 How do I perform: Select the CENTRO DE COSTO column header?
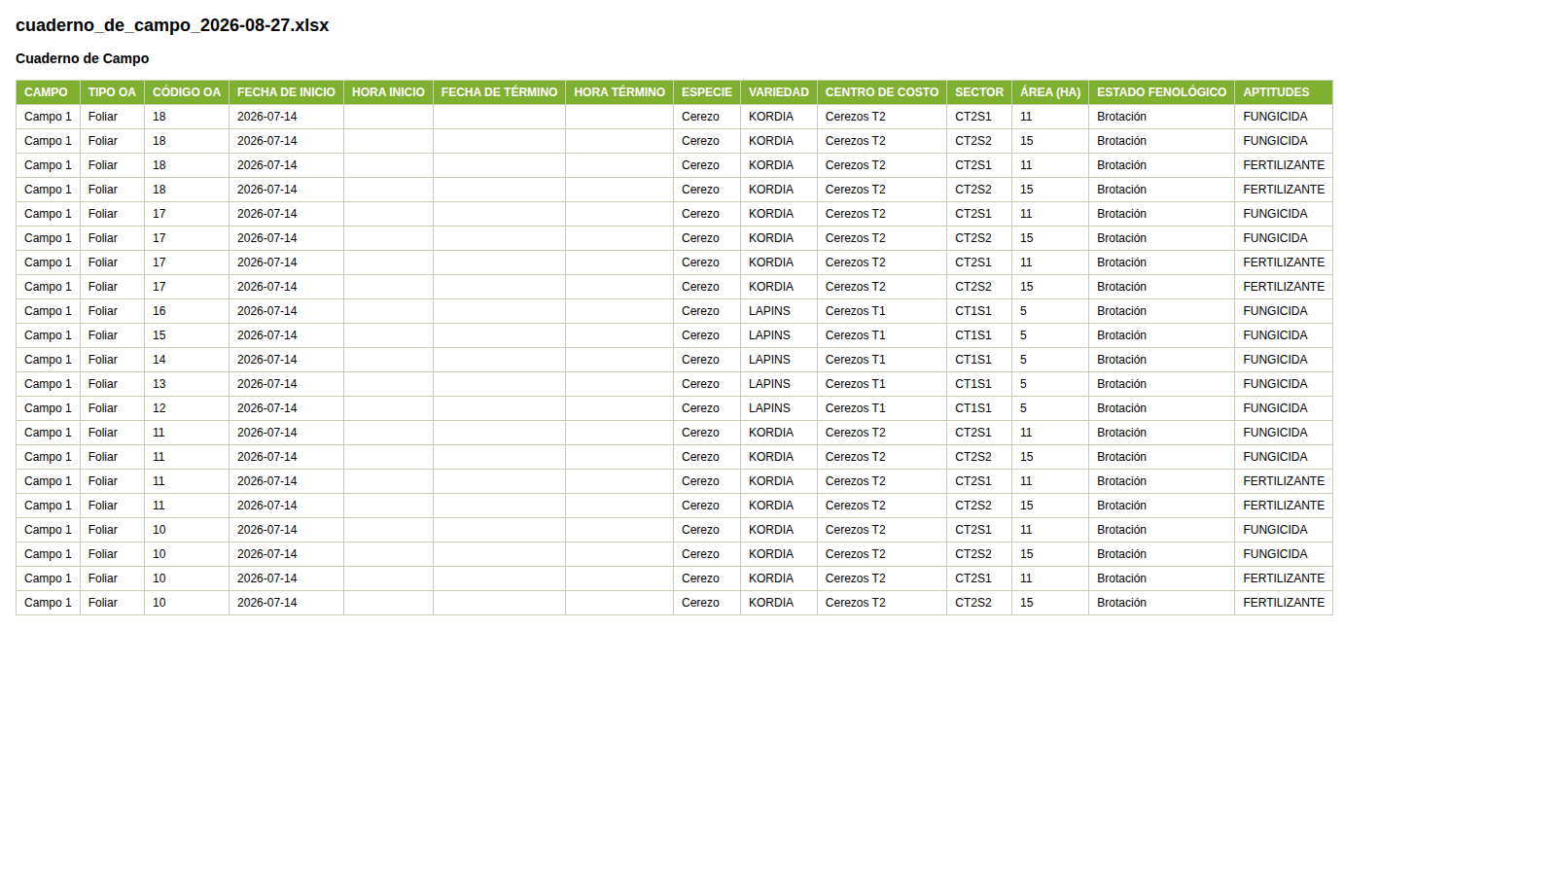coord(882,92)
